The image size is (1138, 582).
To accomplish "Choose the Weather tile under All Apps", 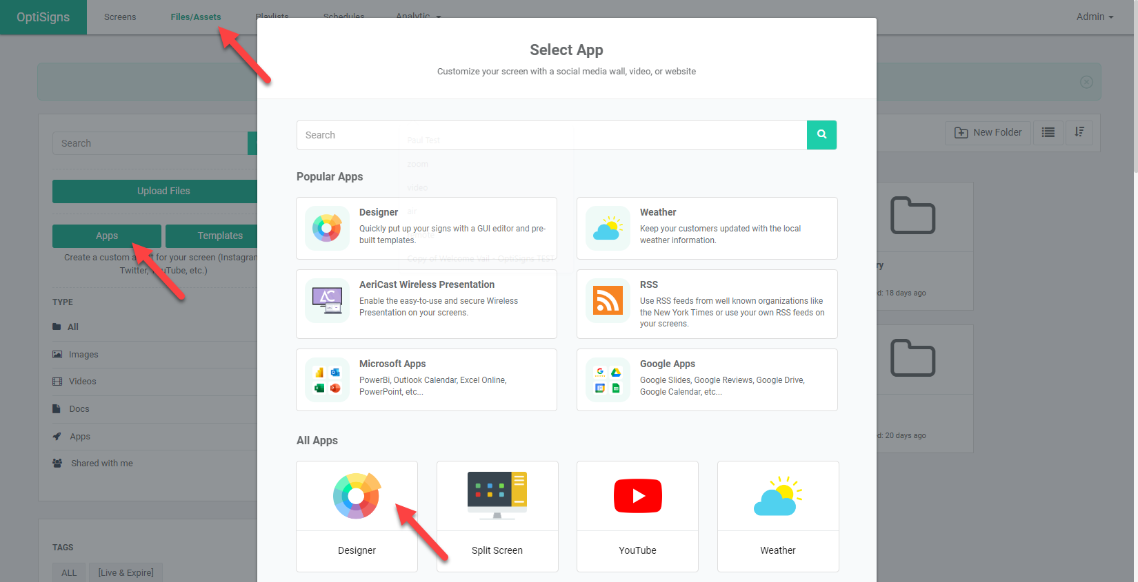I will (777, 516).
